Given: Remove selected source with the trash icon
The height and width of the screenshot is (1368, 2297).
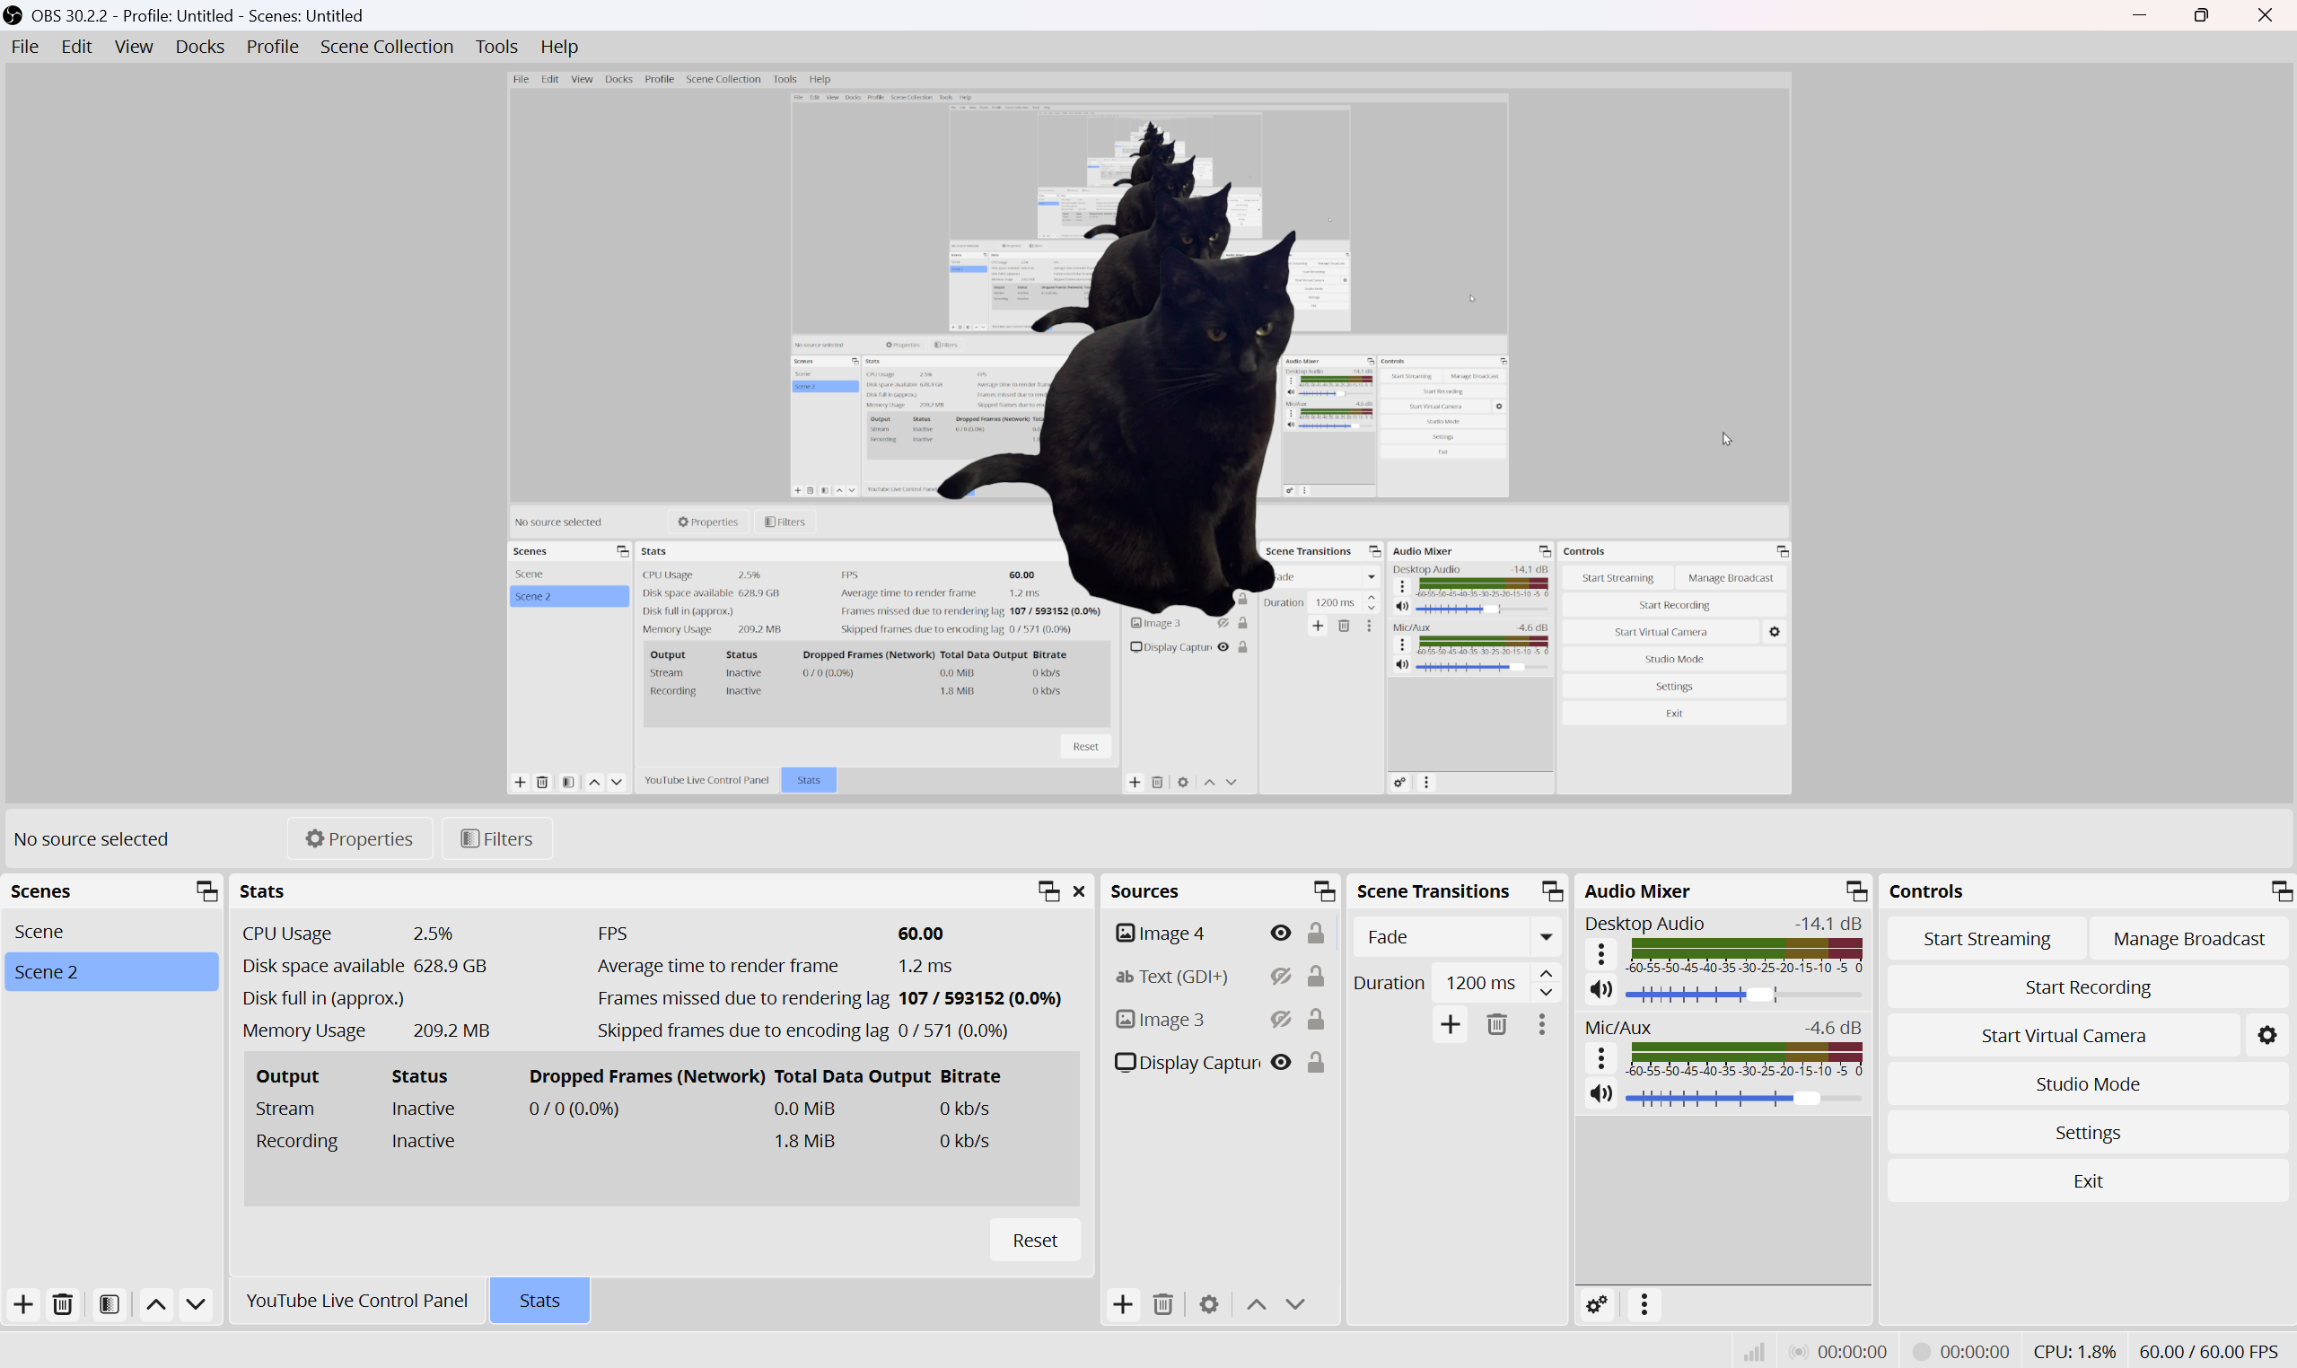Looking at the screenshot, I should [x=1163, y=1303].
